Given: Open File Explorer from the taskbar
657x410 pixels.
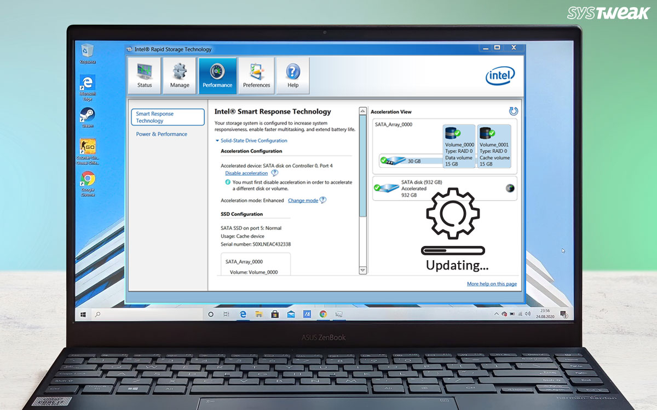Looking at the screenshot, I should tap(258, 314).
